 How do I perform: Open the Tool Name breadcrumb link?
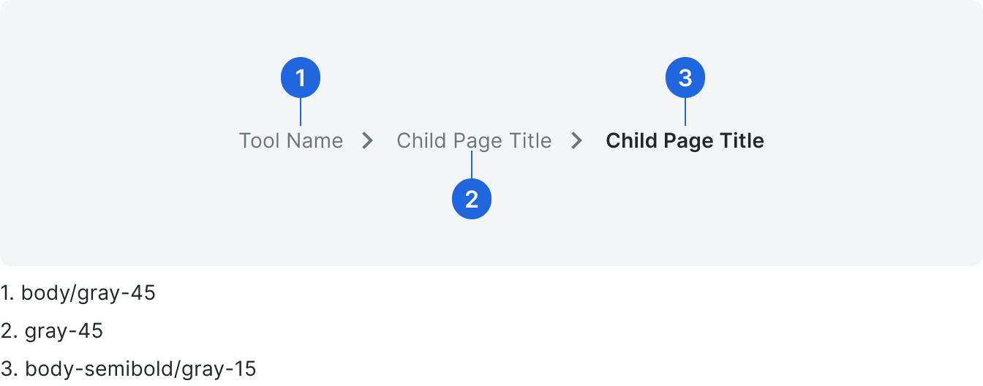291,140
